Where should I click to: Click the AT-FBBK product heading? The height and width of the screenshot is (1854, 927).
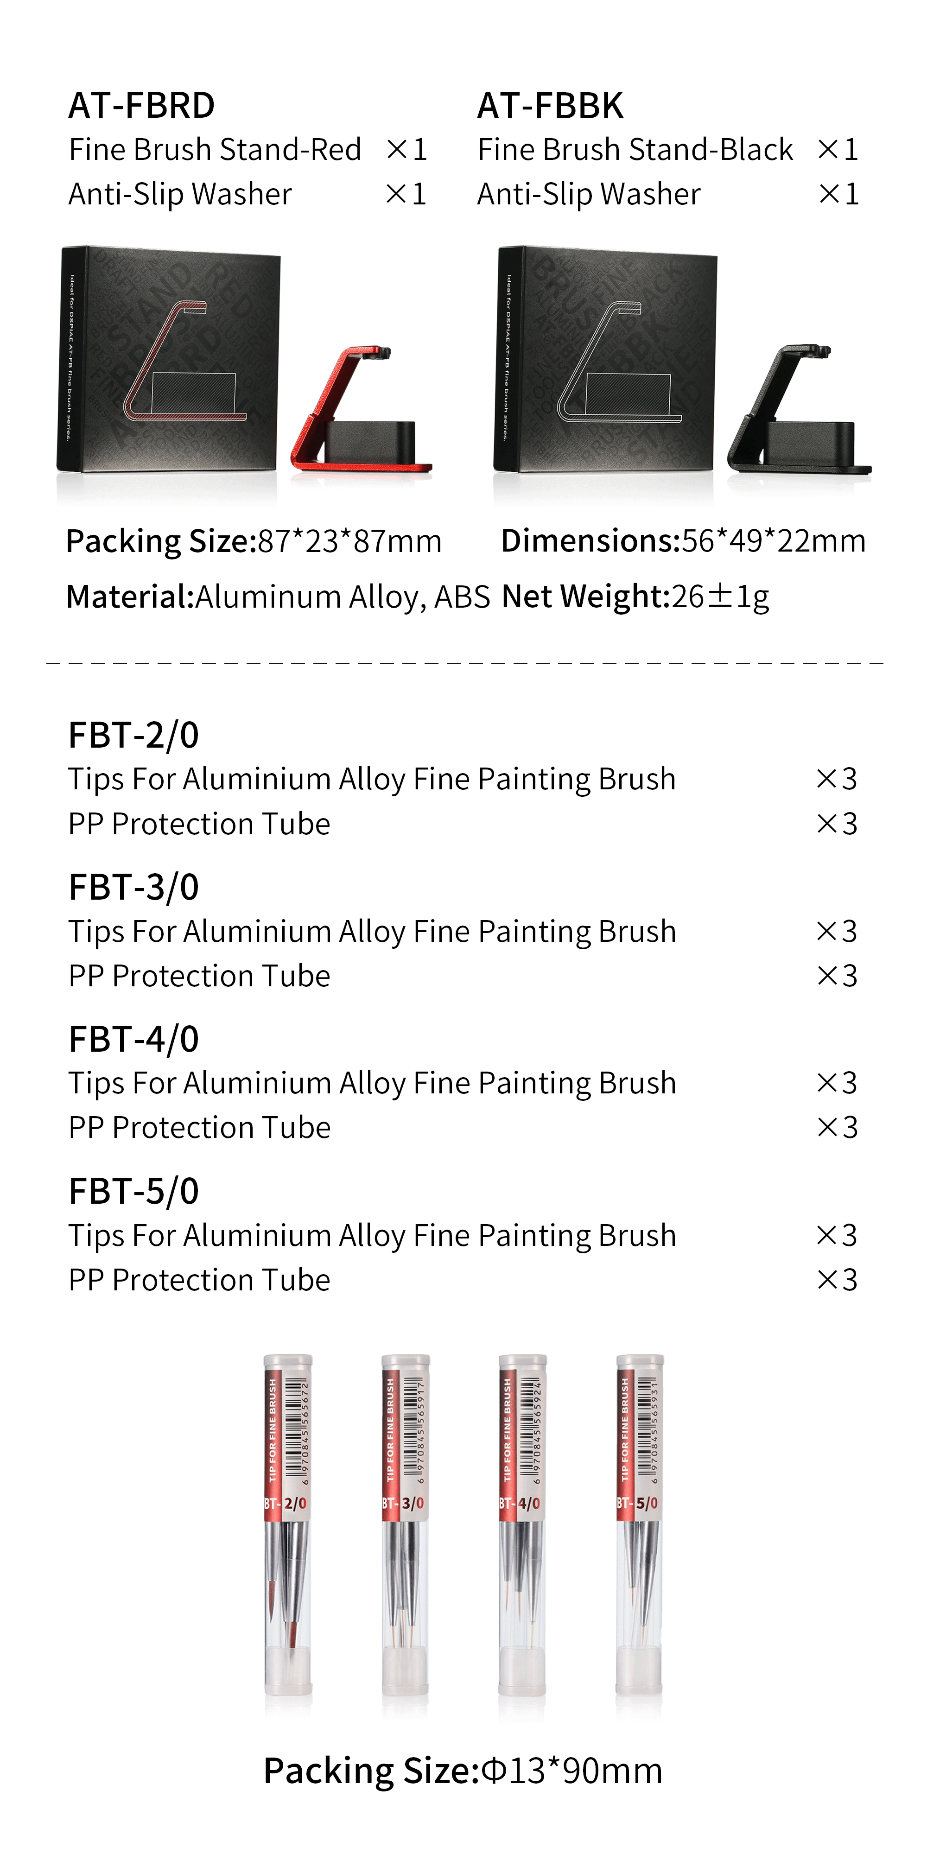coord(550,106)
